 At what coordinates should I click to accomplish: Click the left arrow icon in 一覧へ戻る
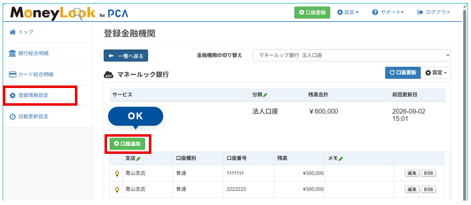pos(111,56)
